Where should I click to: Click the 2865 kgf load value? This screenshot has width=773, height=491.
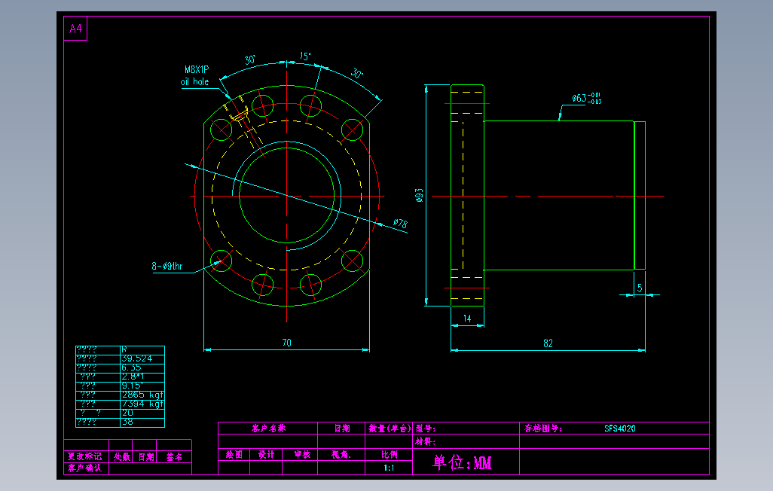[x=142, y=395]
